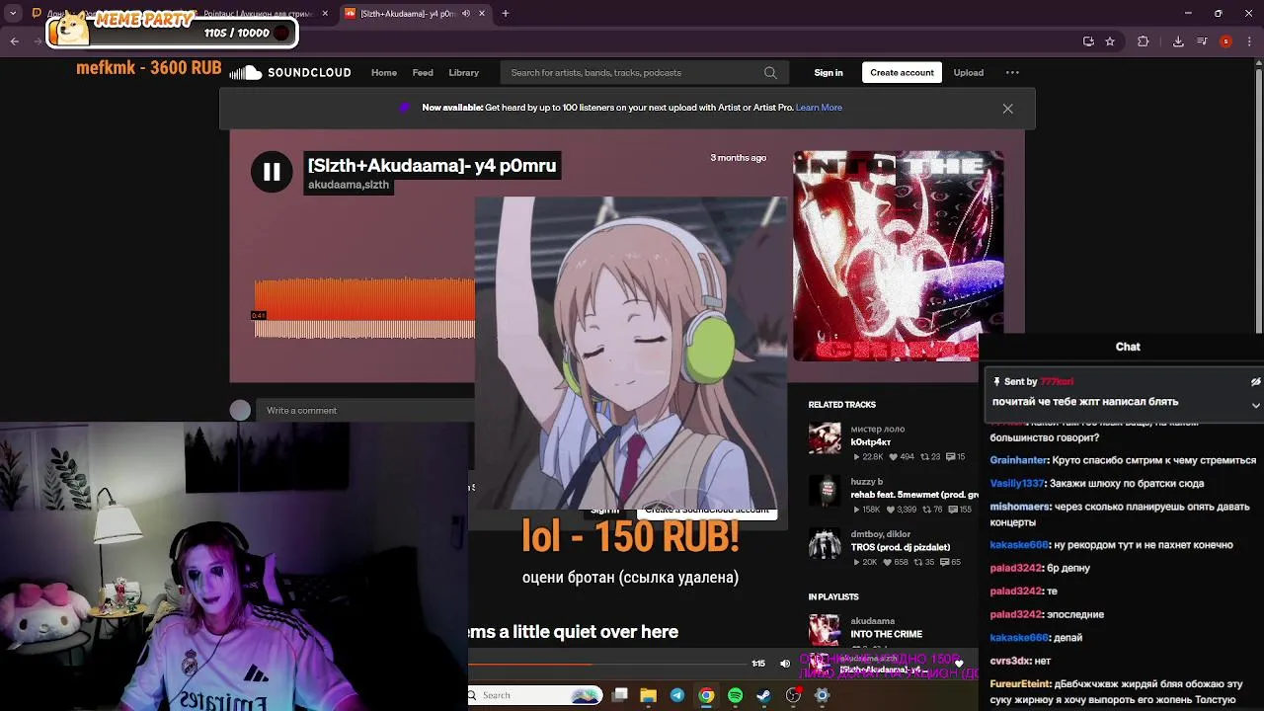Viewport: 1264px width, 711px height.
Task: Click Create account button
Action: click(902, 72)
